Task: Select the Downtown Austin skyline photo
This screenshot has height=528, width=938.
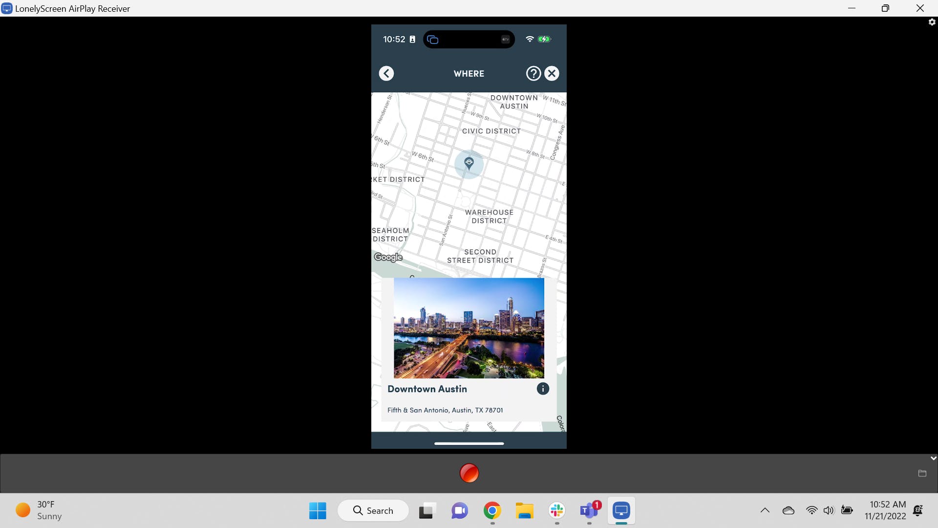Action: tap(469, 328)
